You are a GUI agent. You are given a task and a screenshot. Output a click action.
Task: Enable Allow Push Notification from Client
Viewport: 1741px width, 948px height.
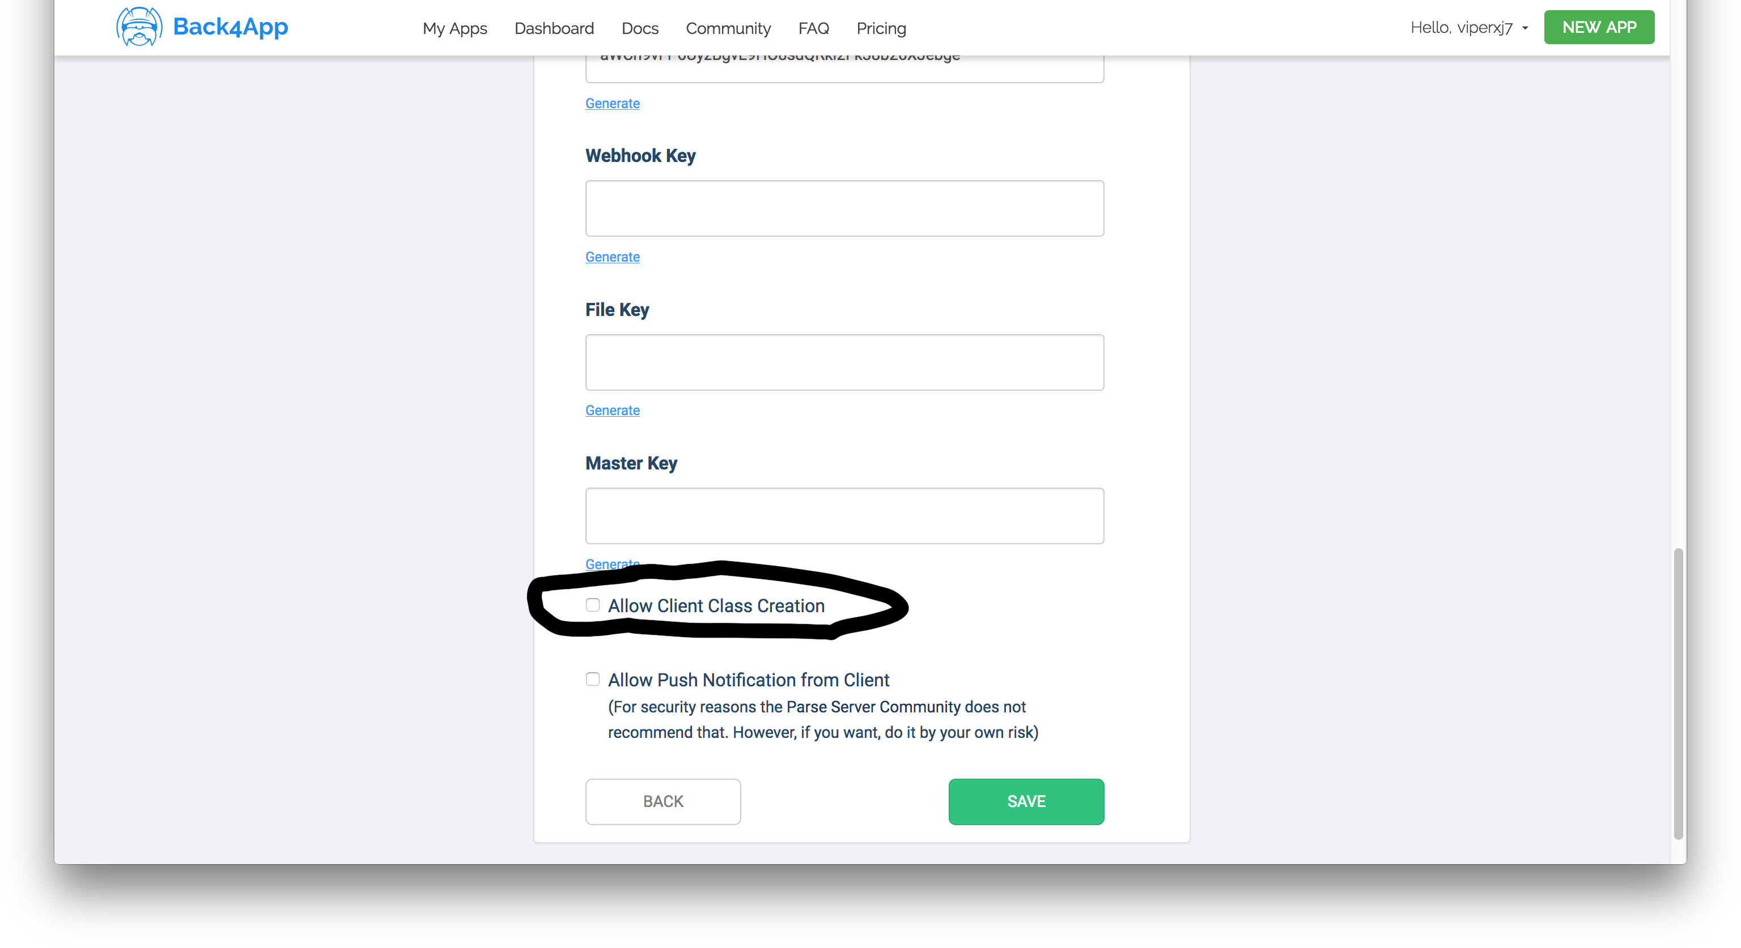click(592, 678)
